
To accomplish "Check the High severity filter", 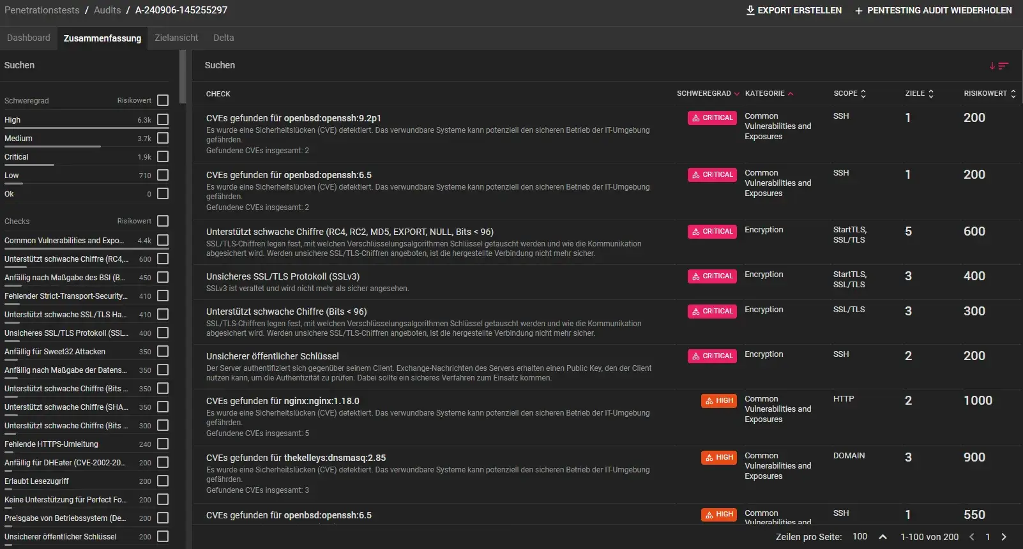I will click(x=163, y=119).
